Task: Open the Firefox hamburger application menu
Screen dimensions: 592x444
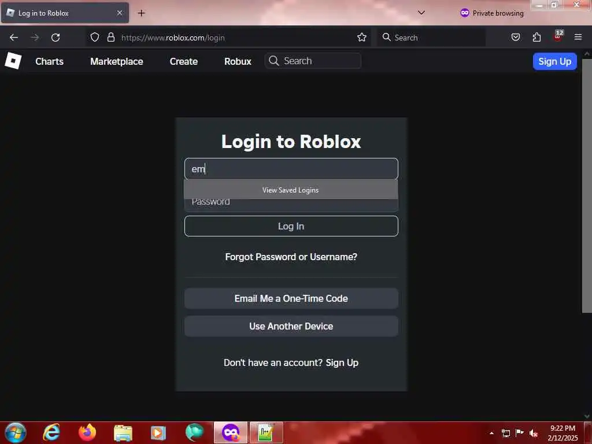Action: coord(578,37)
